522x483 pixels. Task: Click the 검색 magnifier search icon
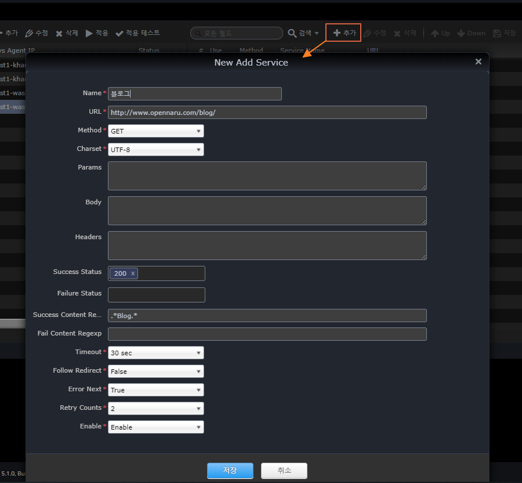(292, 33)
